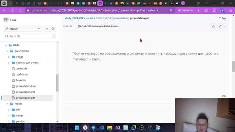The height and width of the screenshot is (132, 235).
Task: Select presentation.pdf in the tree
Action: tap(28, 98)
